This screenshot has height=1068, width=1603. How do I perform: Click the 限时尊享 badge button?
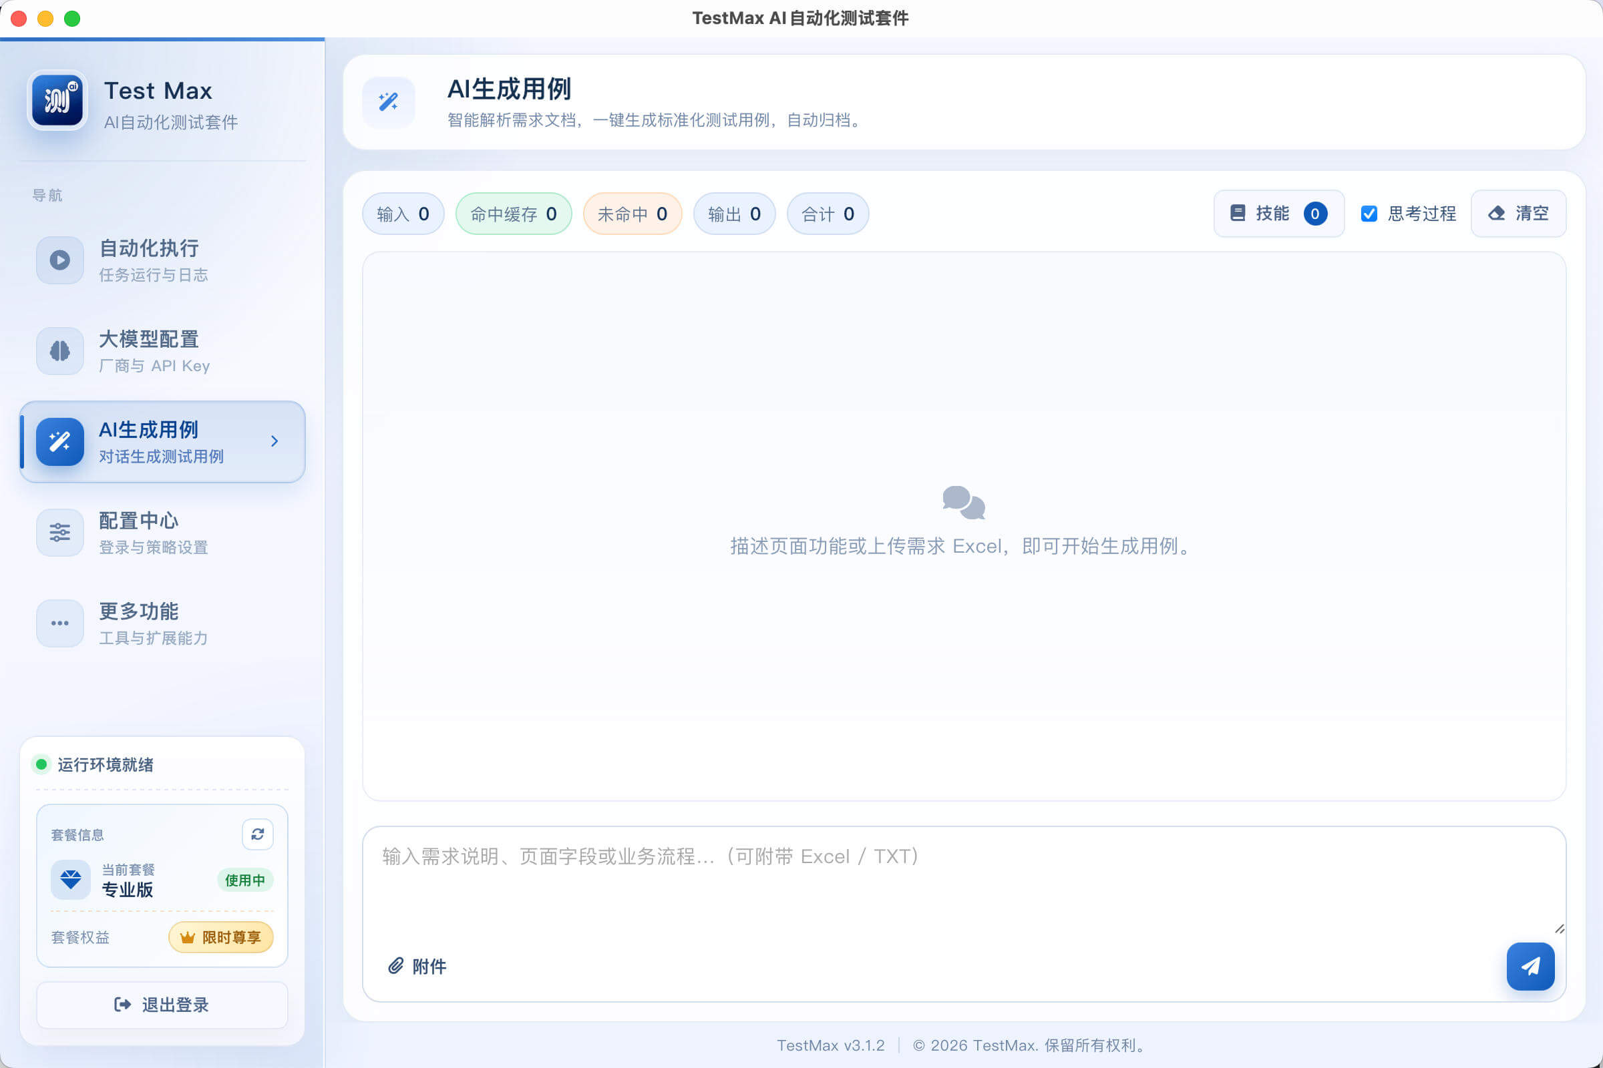(x=221, y=937)
